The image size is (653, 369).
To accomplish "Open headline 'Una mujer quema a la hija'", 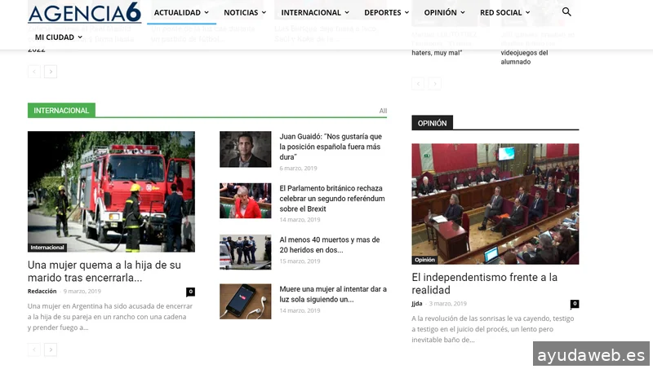I will tap(104, 271).
